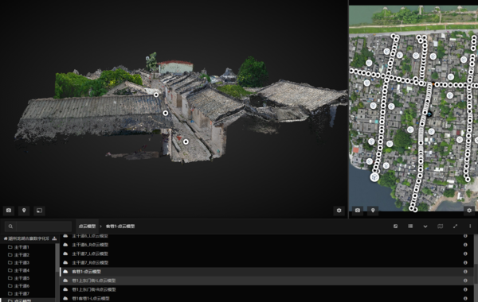This screenshot has width=478, height=302.
Task: Show info for the 巷1客巷1-L点云模型 row
Action: (x=465, y=298)
